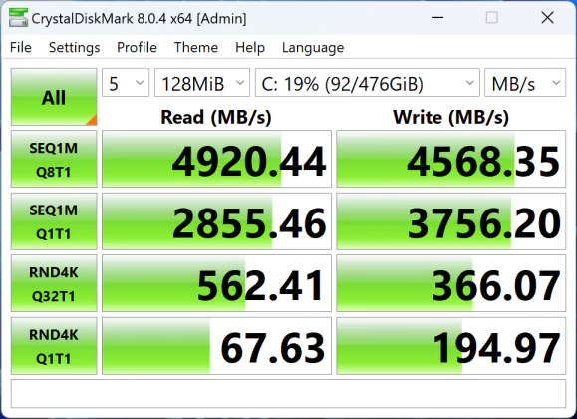Open the Help menu

250,47
